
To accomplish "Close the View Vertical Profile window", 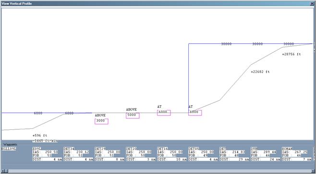I will [x=313, y=3].
